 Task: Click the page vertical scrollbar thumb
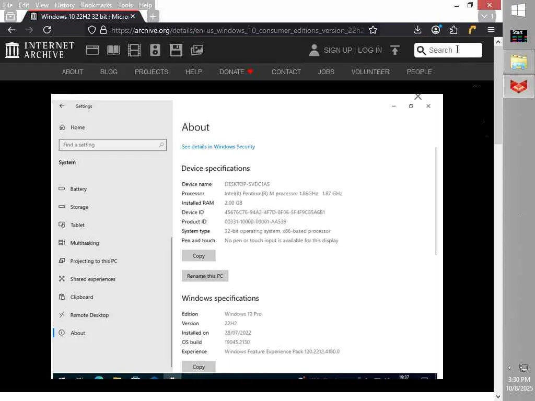pyautogui.click(x=498, y=96)
